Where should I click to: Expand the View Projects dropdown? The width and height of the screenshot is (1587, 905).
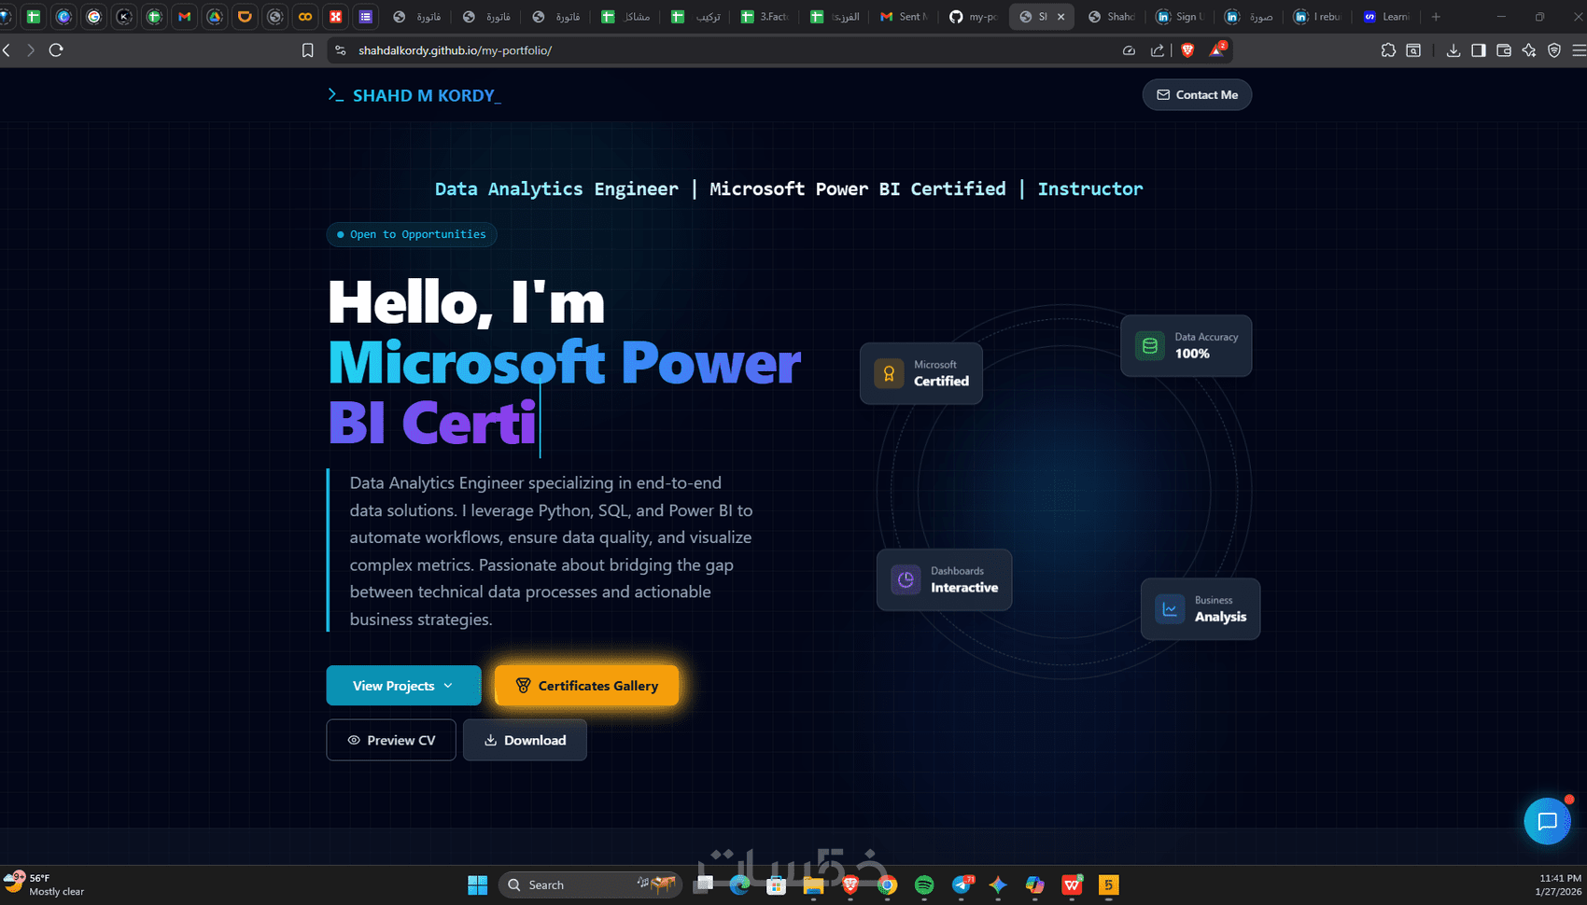(x=403, y=686)
